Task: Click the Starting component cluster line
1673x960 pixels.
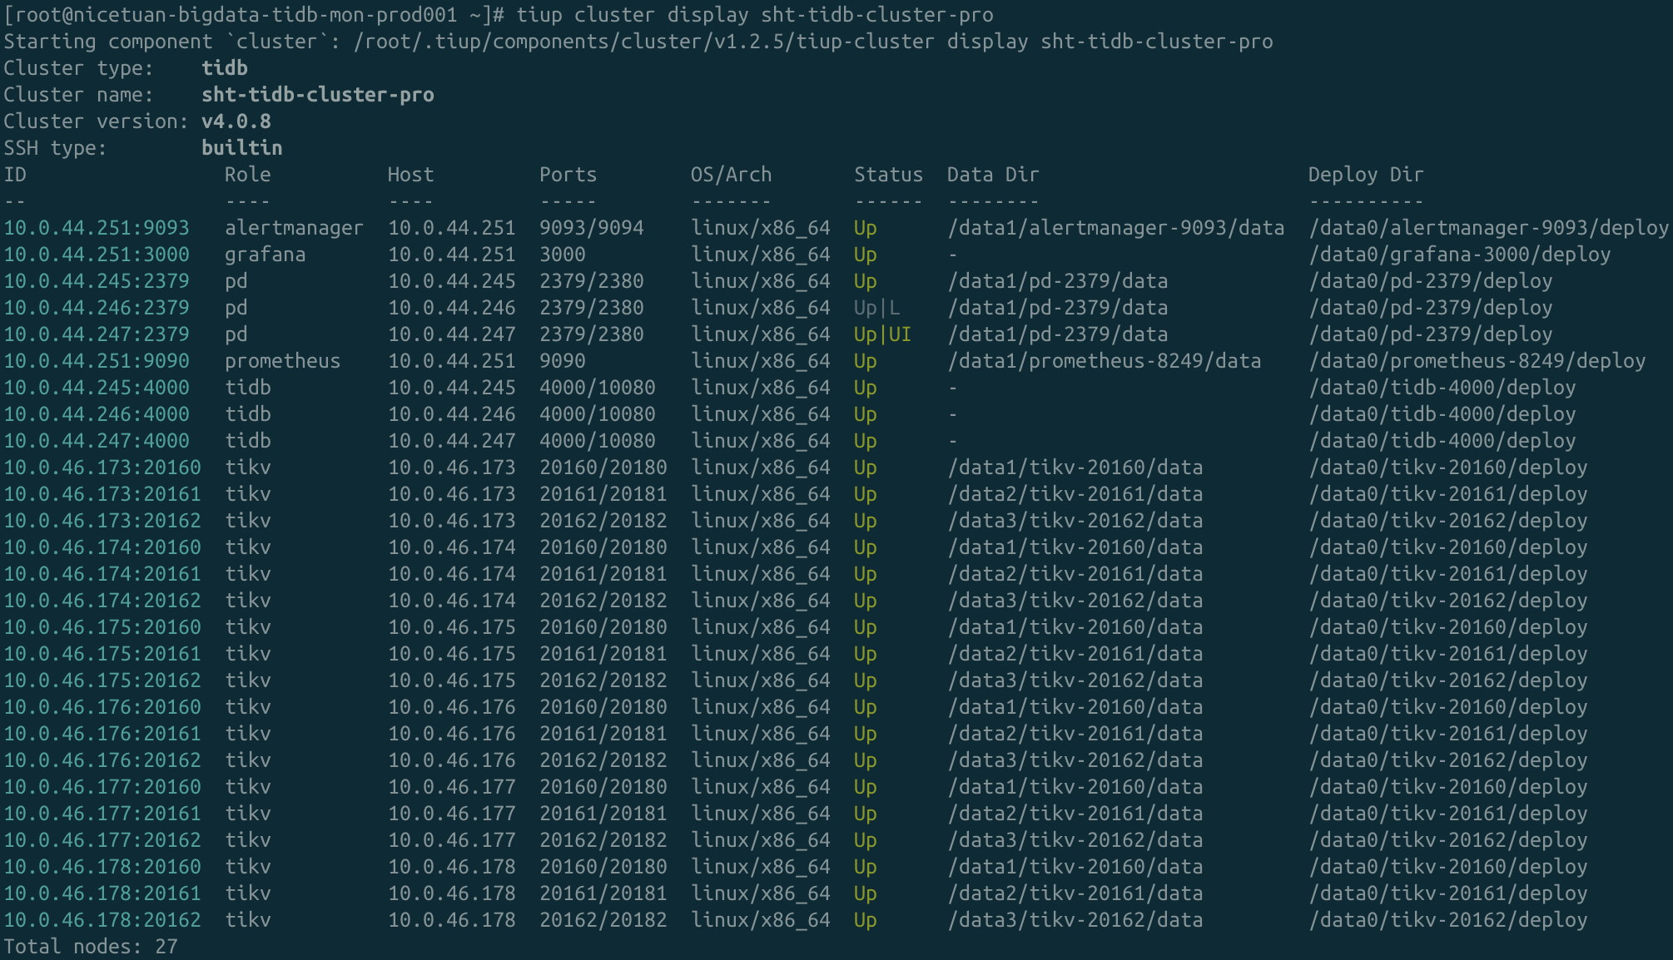Action: point(638,42)
